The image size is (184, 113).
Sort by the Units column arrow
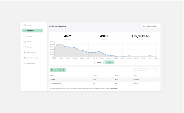tap(119, 75)
